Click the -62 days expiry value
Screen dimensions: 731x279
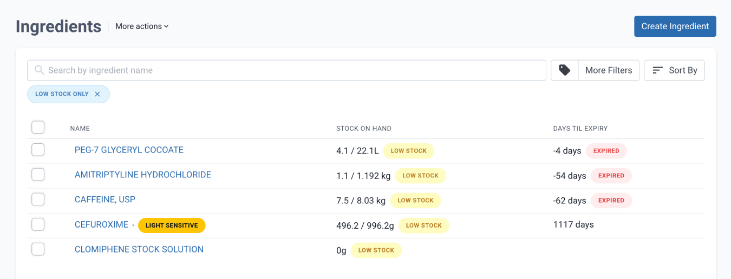pos(570,201)
